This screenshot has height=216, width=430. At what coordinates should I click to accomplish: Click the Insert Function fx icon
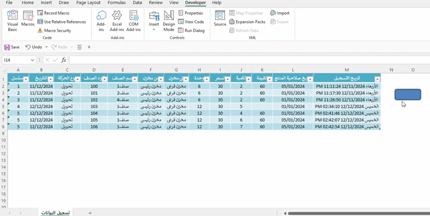(64, 60)
